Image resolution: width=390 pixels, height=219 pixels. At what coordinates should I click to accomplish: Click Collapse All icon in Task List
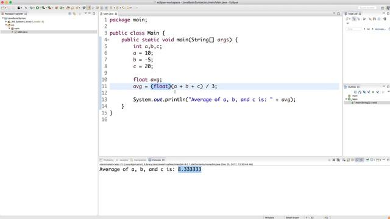[x=379, y=19]
